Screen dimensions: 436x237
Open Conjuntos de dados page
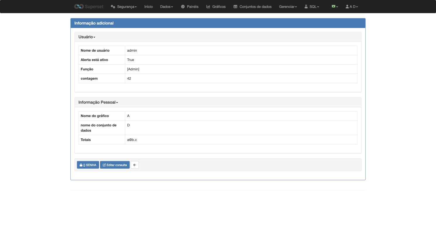point(252,6)
